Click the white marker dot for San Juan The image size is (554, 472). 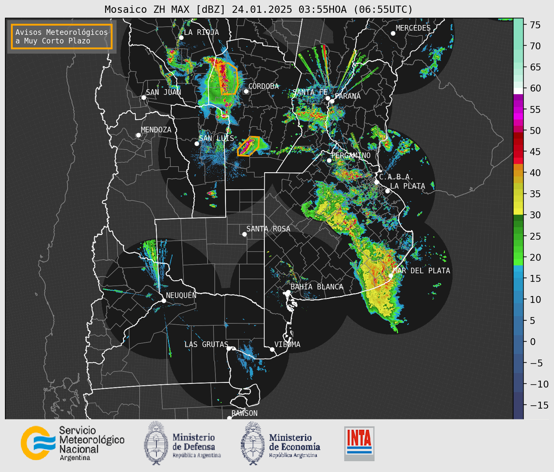pyautogui.click(x=144, y=97)
